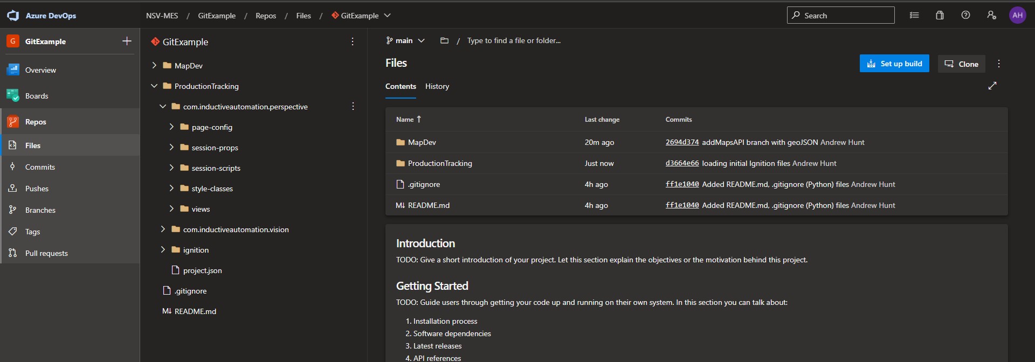Click the Search box in header
This screenshot has width=1035, height=362.
click(840, 15)
